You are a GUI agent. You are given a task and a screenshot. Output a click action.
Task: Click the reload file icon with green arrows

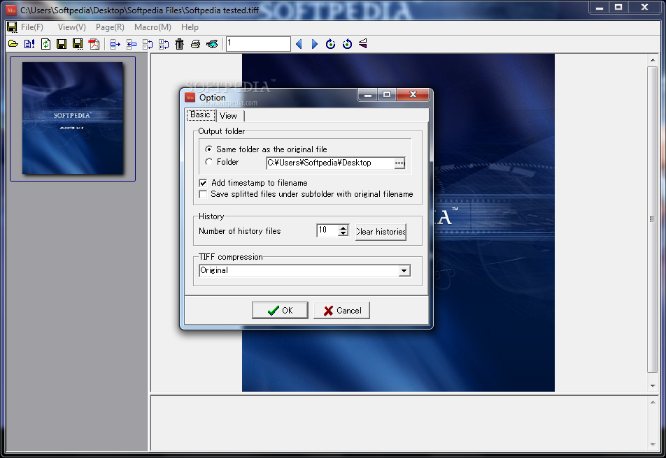click(x=45, y=44)
